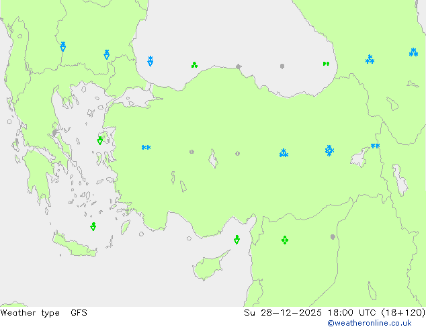Open the ©weatheronline.co.uk credit text
426x329 pixels.
coord(370,324)
